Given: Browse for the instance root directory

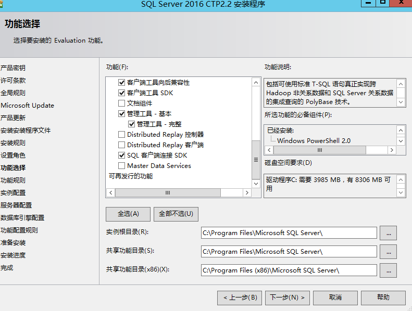Looking at the screenshot, I should [388, 232].
